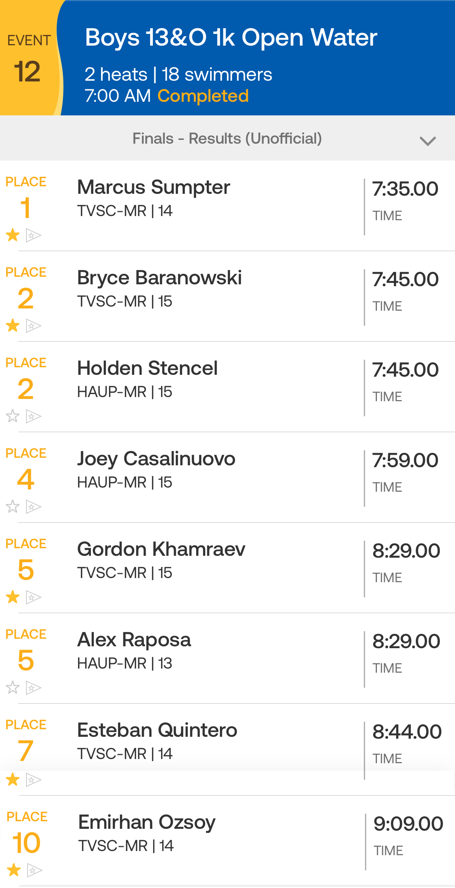Favorite Holden Stencel with the star
Viewport: 455px width, 888px height.
click(x=13, y=416)
